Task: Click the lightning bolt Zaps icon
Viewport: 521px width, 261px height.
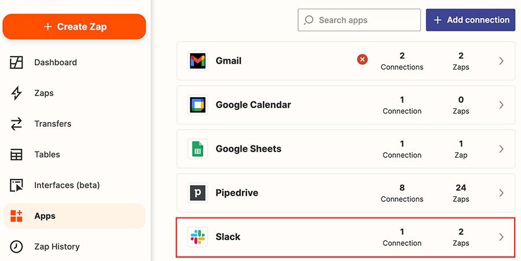Action: point(16,93)
